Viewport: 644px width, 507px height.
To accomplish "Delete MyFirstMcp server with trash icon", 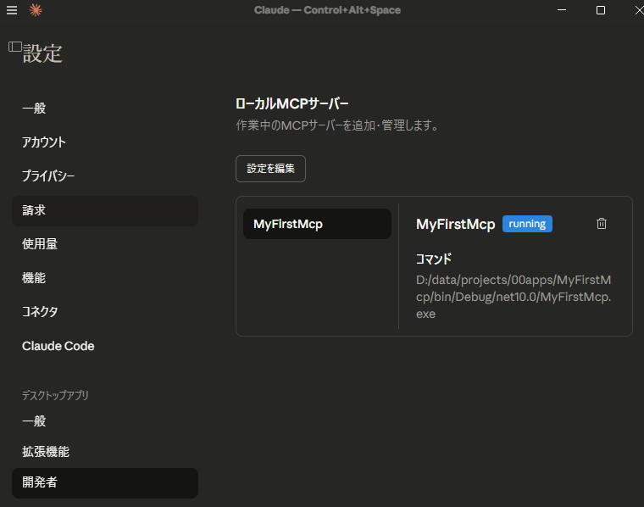I will [602, 224].
